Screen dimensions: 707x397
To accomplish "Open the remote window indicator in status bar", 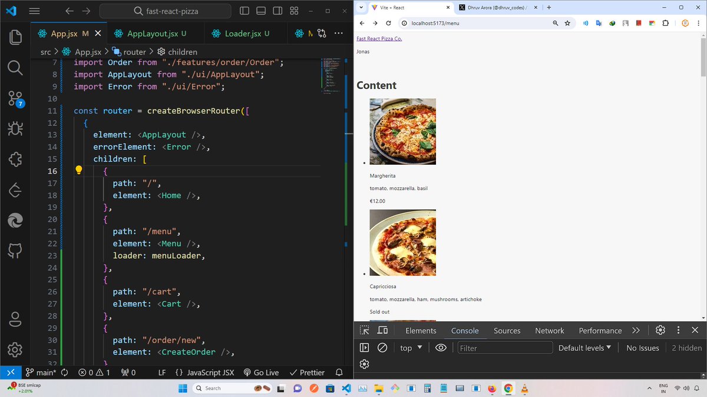I will coord(10,372).
